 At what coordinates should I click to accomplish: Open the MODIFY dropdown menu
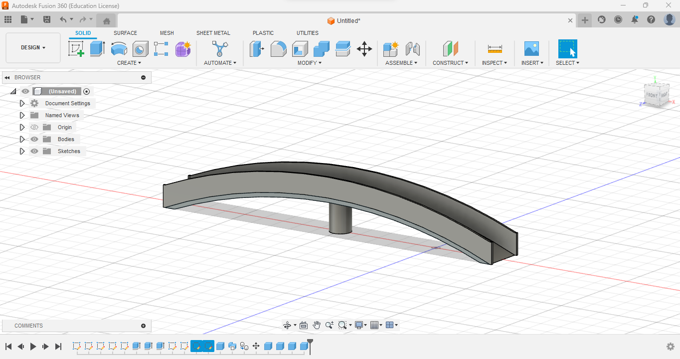pyautogui.click(x=310, y=63)
